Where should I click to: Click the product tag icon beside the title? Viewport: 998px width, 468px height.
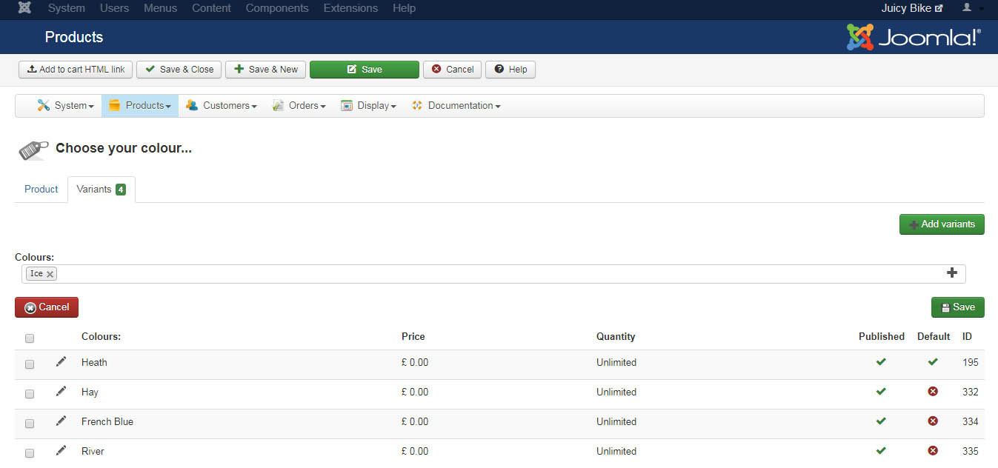coord(33,149)
